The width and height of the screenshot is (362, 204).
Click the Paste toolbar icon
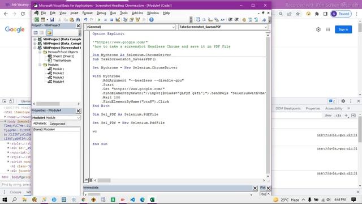click(72, 20)
